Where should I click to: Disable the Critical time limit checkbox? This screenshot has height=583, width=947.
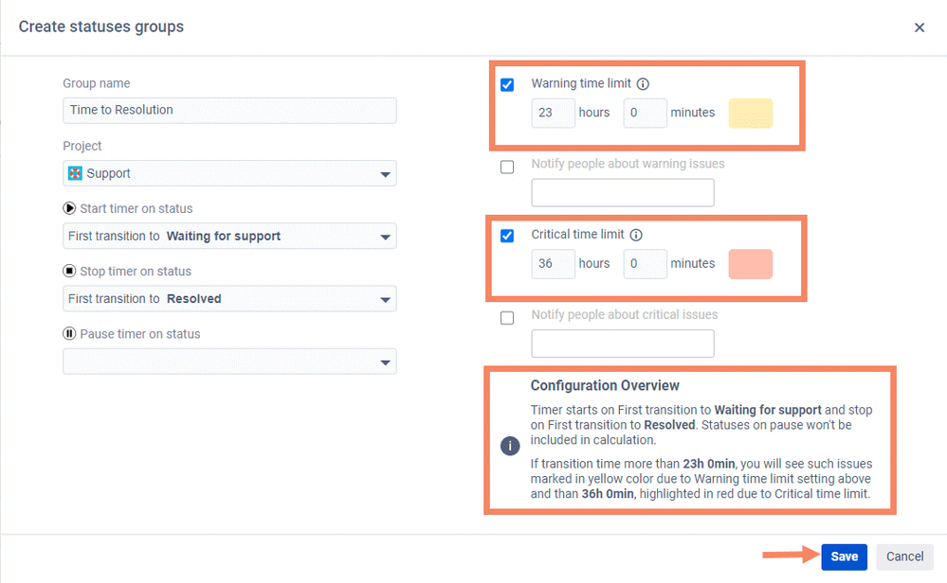507,236
